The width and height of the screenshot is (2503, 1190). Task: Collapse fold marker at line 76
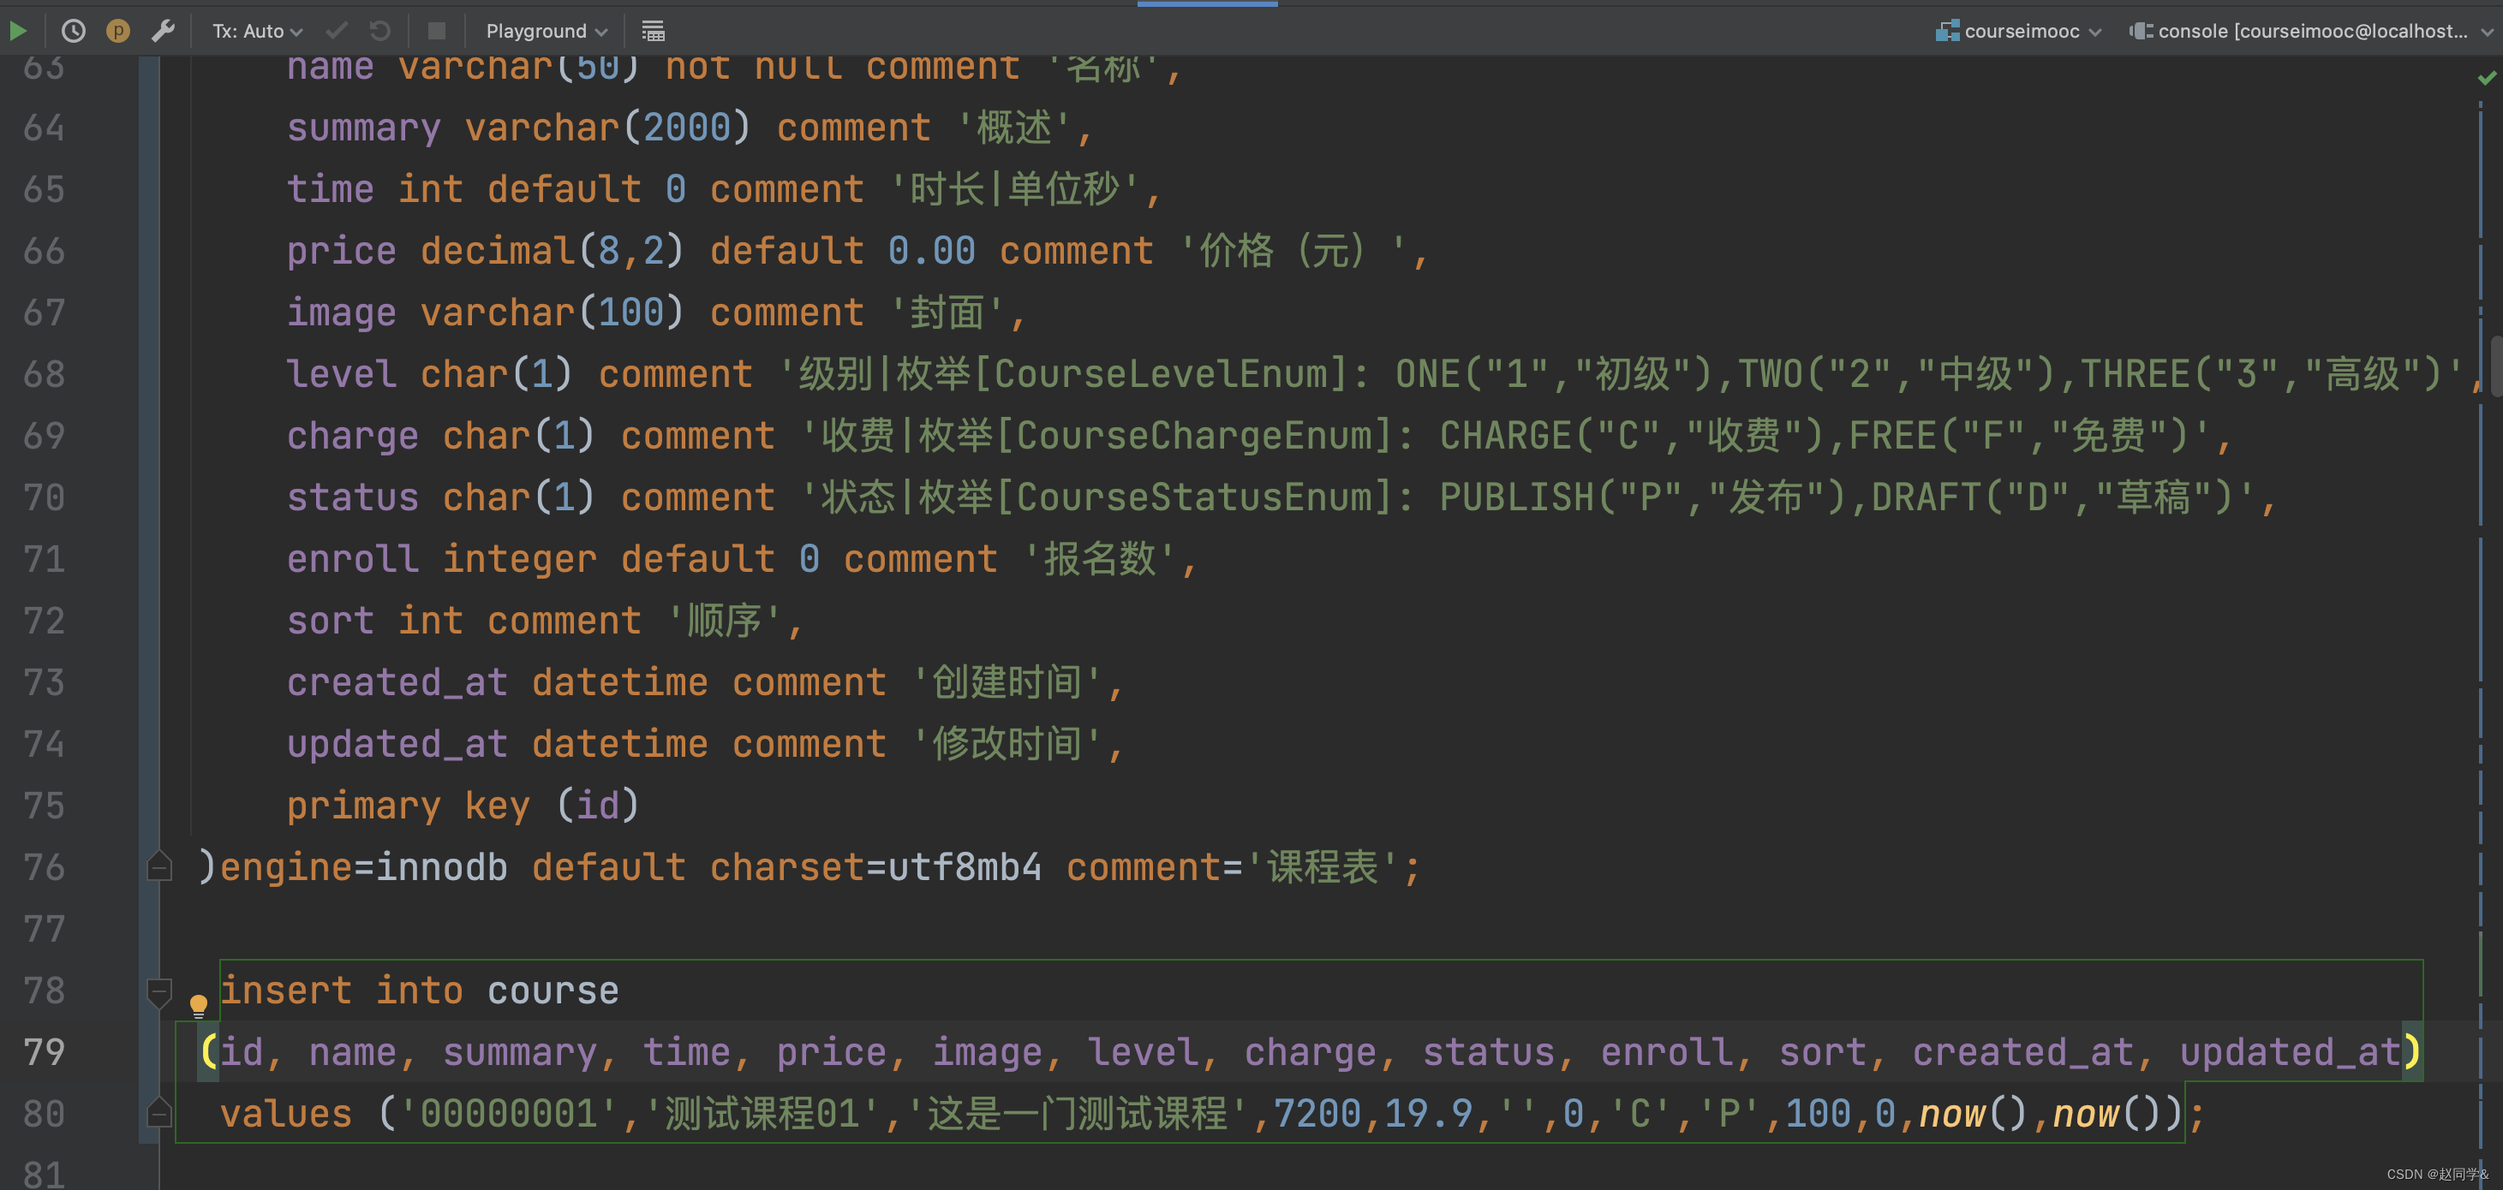(x=159, y=866)
